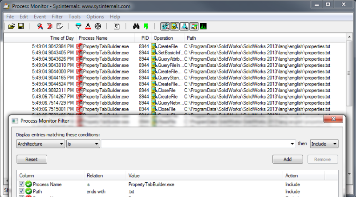Image resolution: width=356 pixels, height=197 pixels.
Task: Click the green Jump To Object arrow icon
Action: point(146,26)
